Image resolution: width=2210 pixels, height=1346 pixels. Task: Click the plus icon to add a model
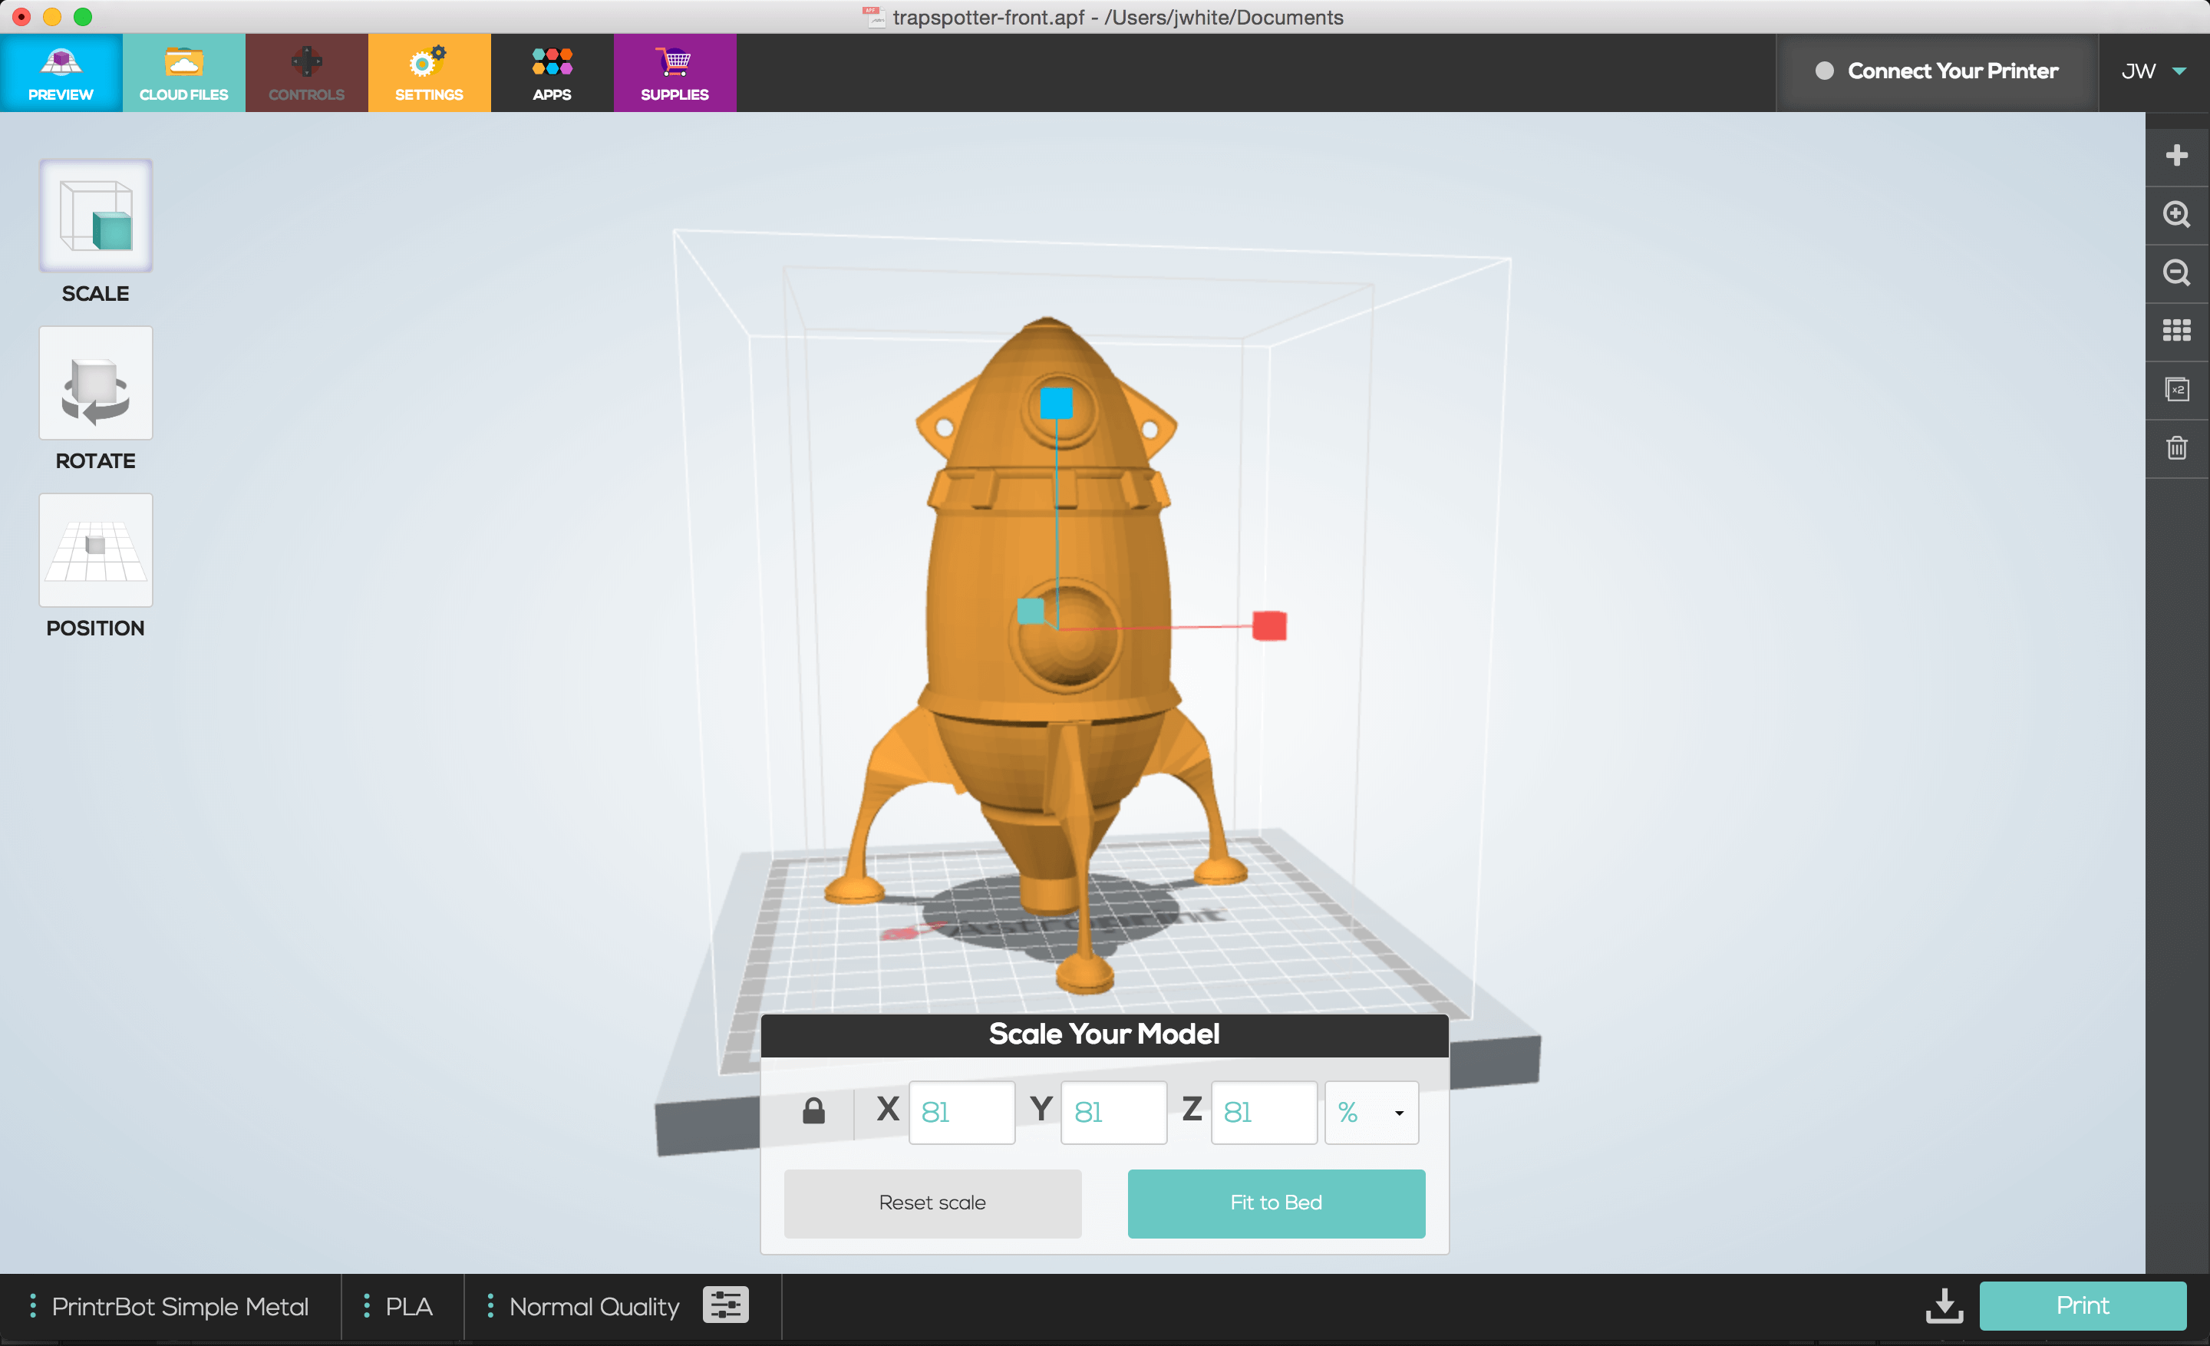[2177, 155]
